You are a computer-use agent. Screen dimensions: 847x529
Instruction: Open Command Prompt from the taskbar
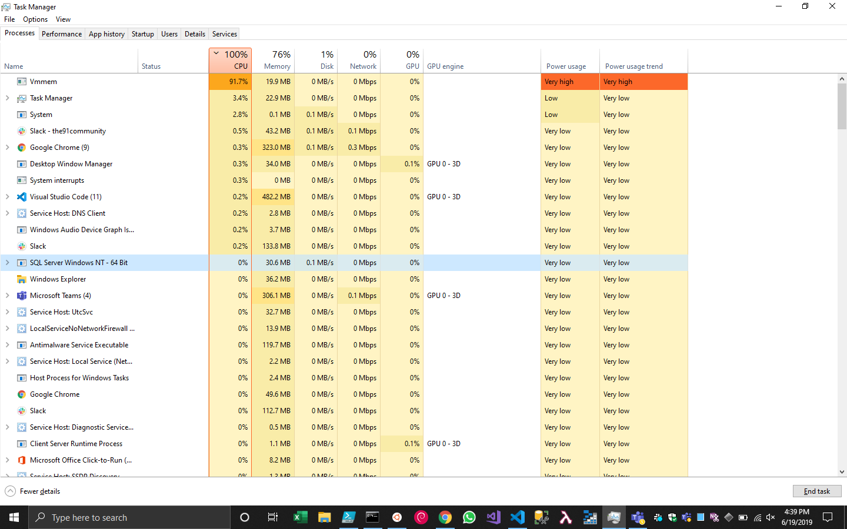[x=372, y=517]
